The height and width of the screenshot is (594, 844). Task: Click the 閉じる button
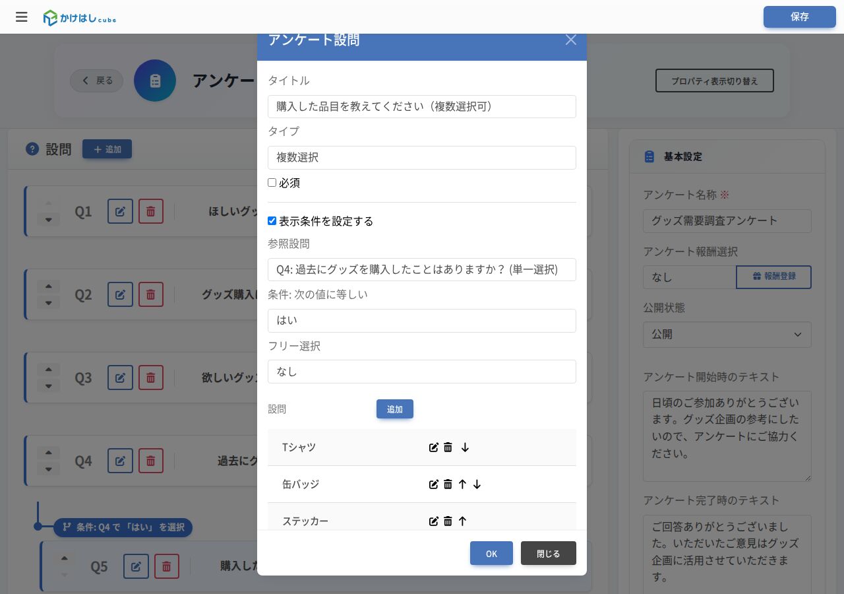(549, 553)
